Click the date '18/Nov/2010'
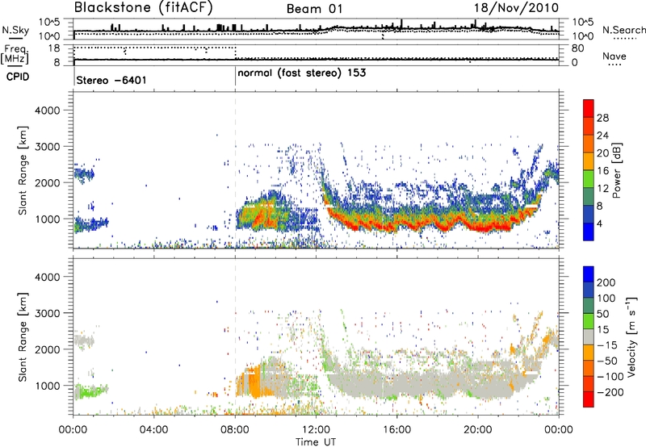This screenshot has width=646, height=447. tap(516, 8)
